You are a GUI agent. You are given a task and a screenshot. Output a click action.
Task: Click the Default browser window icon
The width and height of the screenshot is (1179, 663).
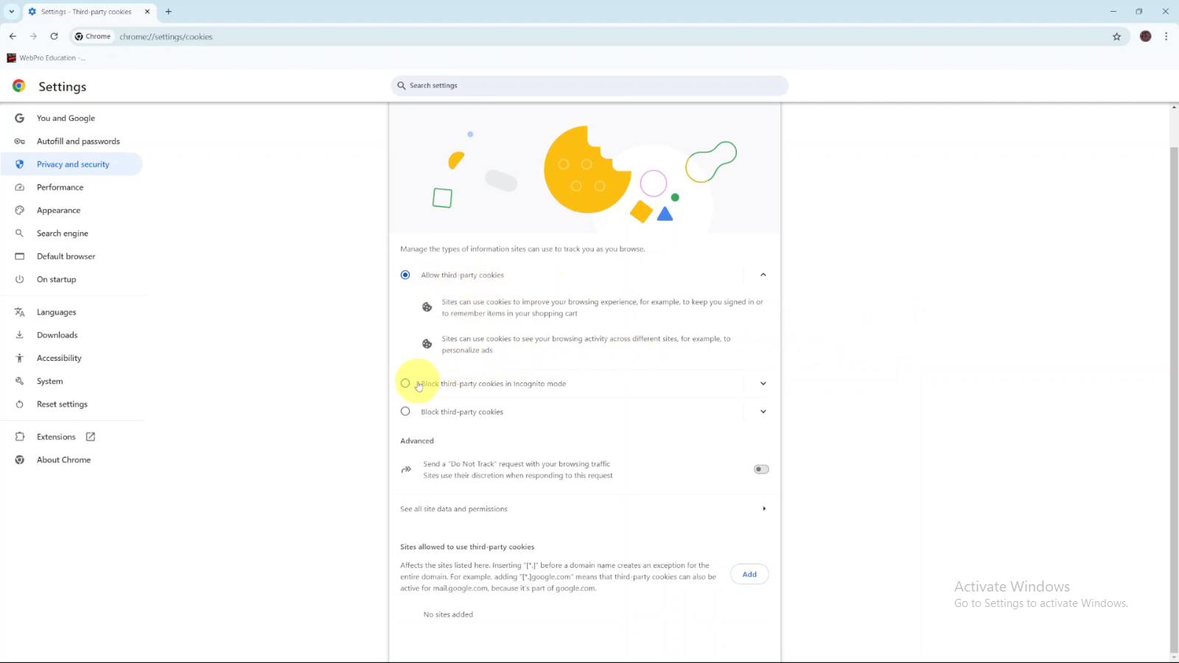(x=20, y=256)
